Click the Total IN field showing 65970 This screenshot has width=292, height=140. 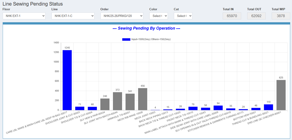[232, 16]
